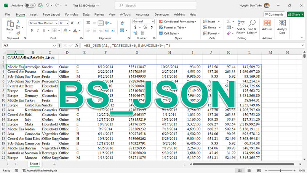Click the Insert Function fx button
The width and height of the screenshot is (307, 173).
[77, 46]
